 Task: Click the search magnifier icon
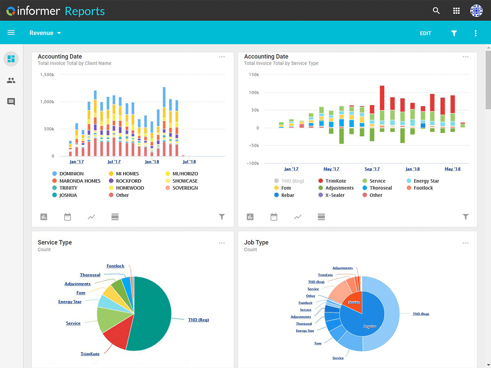(436, 11)
